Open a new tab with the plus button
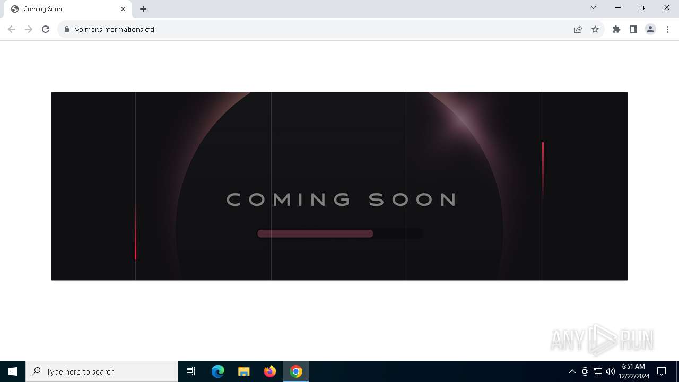Screen dimensions: 679x382 coord(143,9)
